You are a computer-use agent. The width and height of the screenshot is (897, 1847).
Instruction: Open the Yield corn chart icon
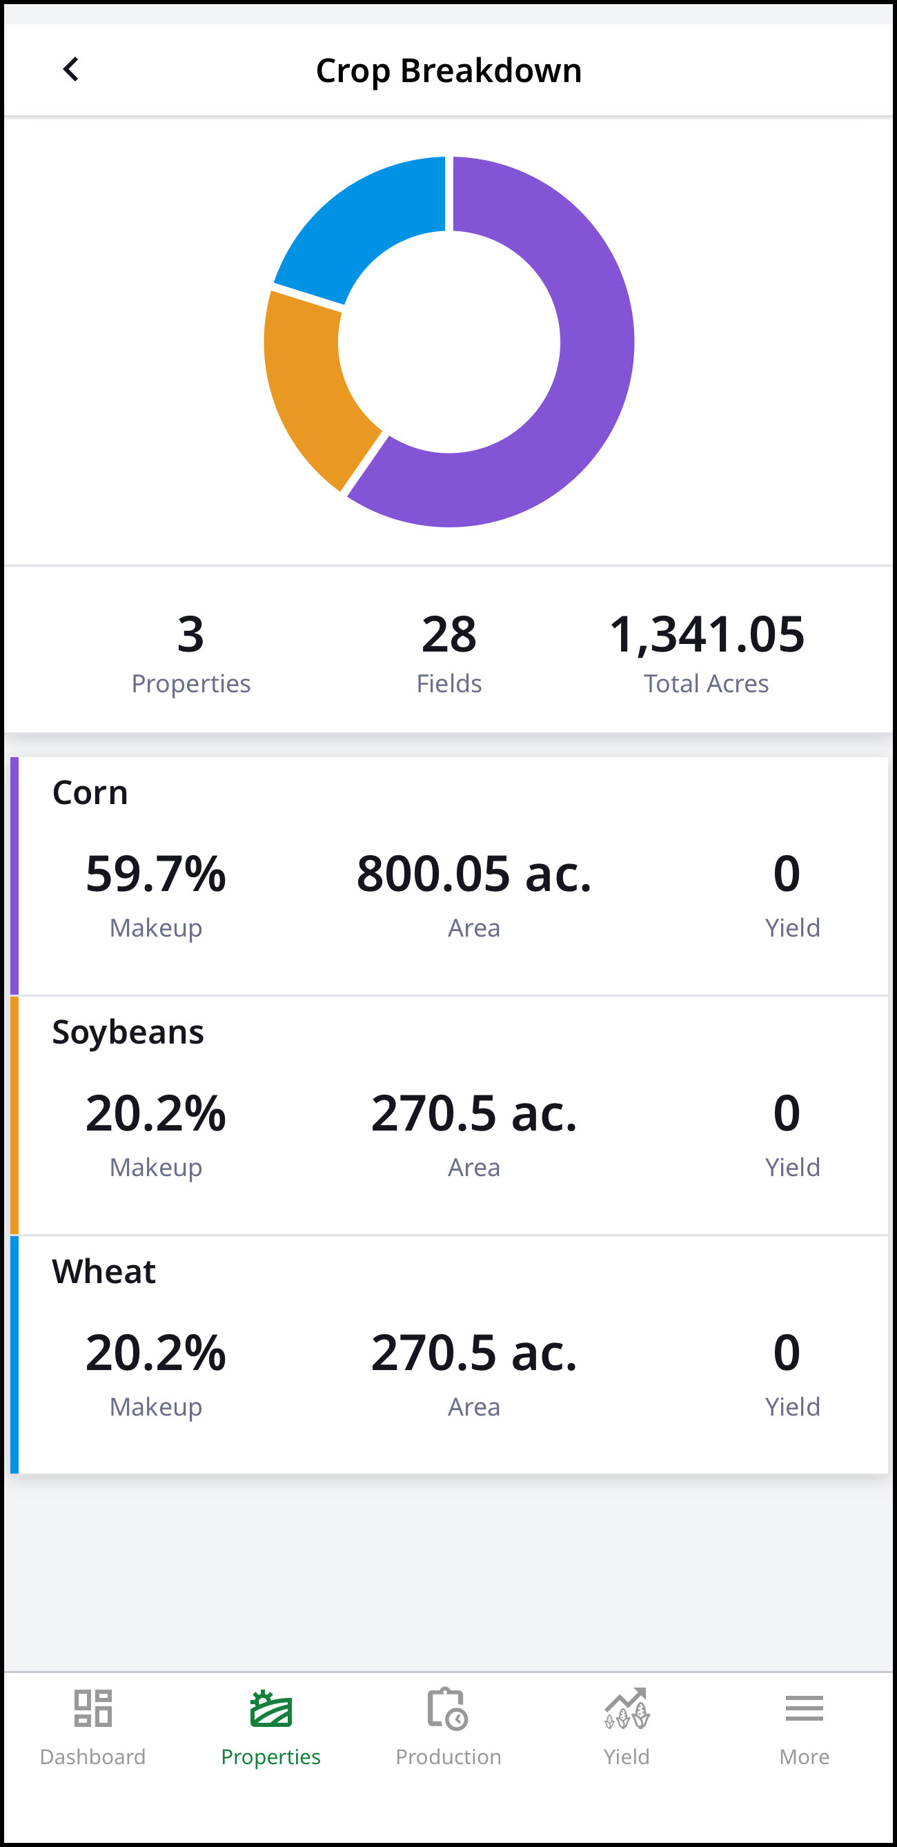point(627,1708)
